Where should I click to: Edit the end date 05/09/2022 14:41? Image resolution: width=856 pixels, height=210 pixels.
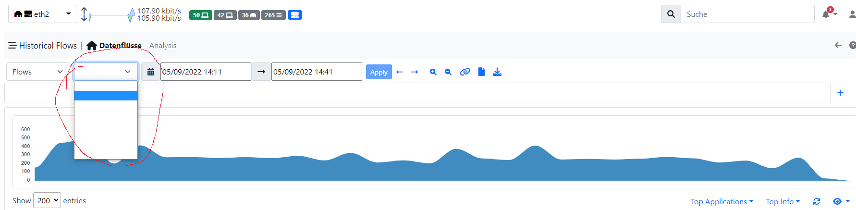coord(317,72)
